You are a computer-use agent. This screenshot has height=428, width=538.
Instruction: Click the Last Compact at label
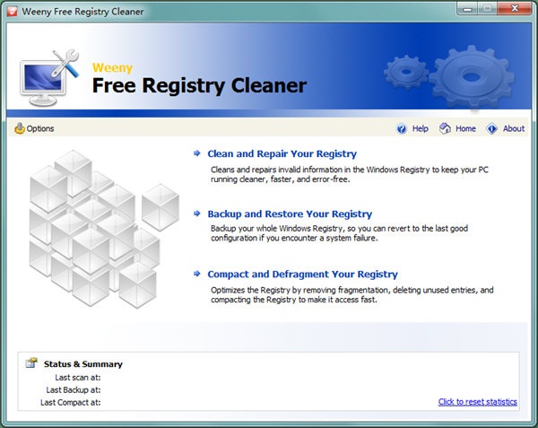71,402
